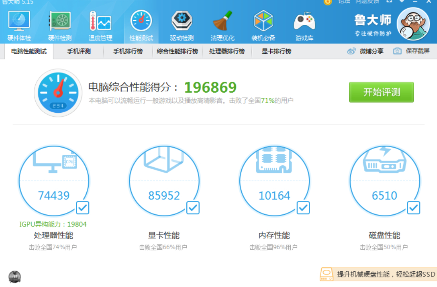Image resolution: width=437 pixels, height=287 pixels.
Task: Click the 电脑综合性能得分 heading
Action: tap(133, 87)
